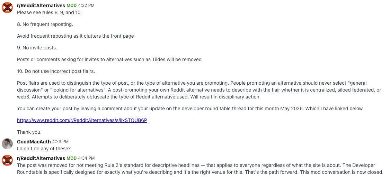Click the 4:22 PM timestamp
Viewport: 390px width, 179px height.
tap(86, 6)
